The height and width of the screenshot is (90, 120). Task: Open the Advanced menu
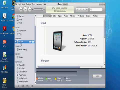[x=39, y=4]
